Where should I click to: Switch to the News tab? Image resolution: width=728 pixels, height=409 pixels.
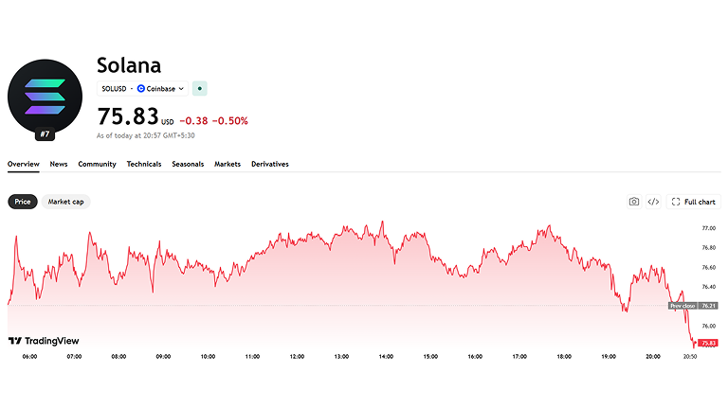59,164
